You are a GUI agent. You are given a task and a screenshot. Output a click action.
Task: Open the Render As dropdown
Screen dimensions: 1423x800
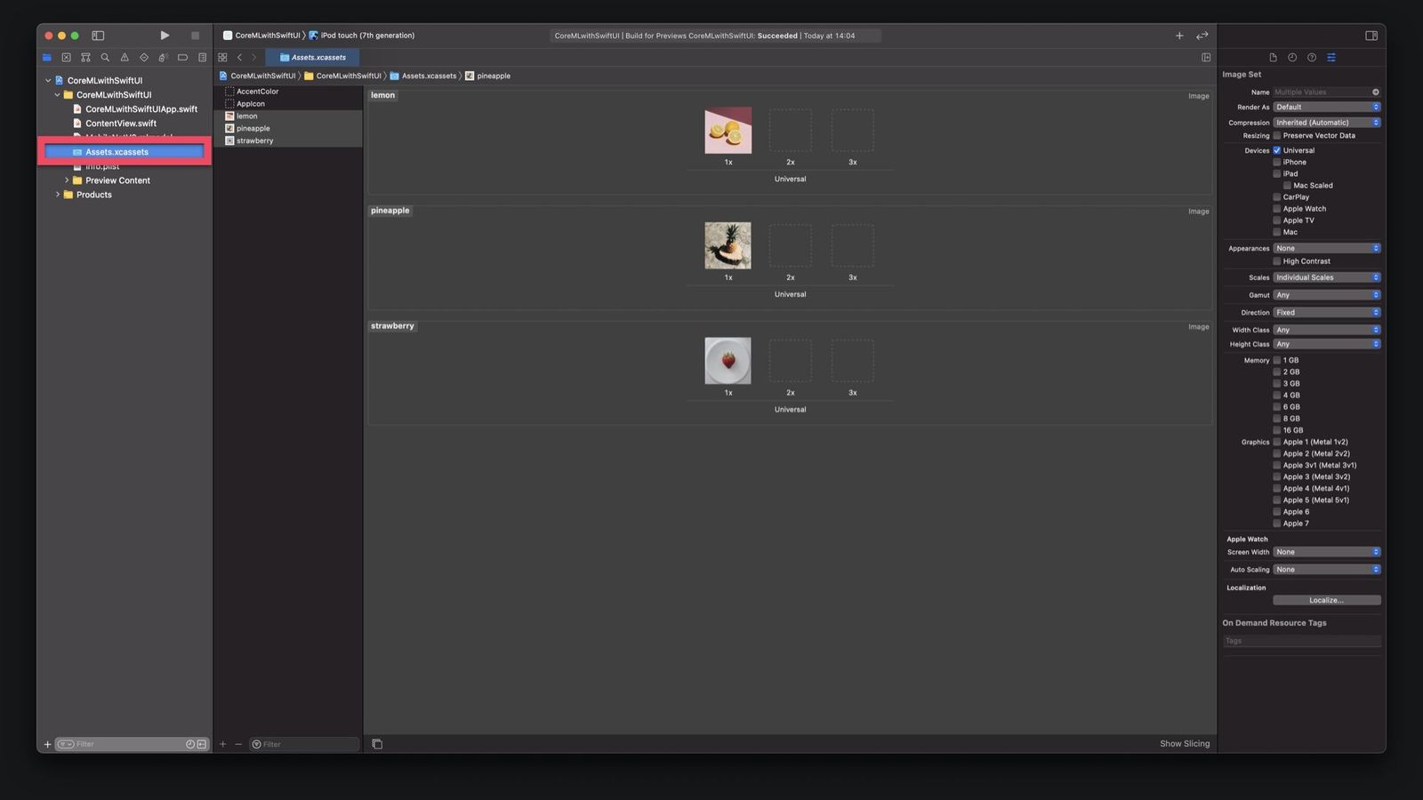click(x=1327, y=106)
